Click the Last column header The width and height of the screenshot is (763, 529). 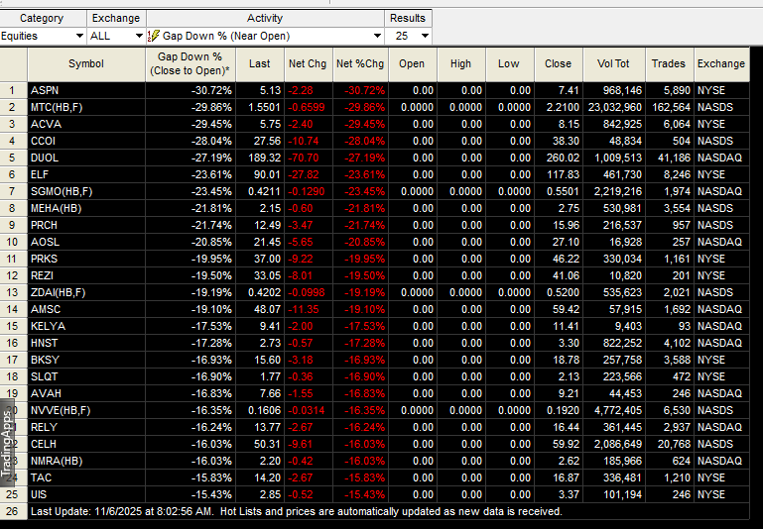click(260, 64)
